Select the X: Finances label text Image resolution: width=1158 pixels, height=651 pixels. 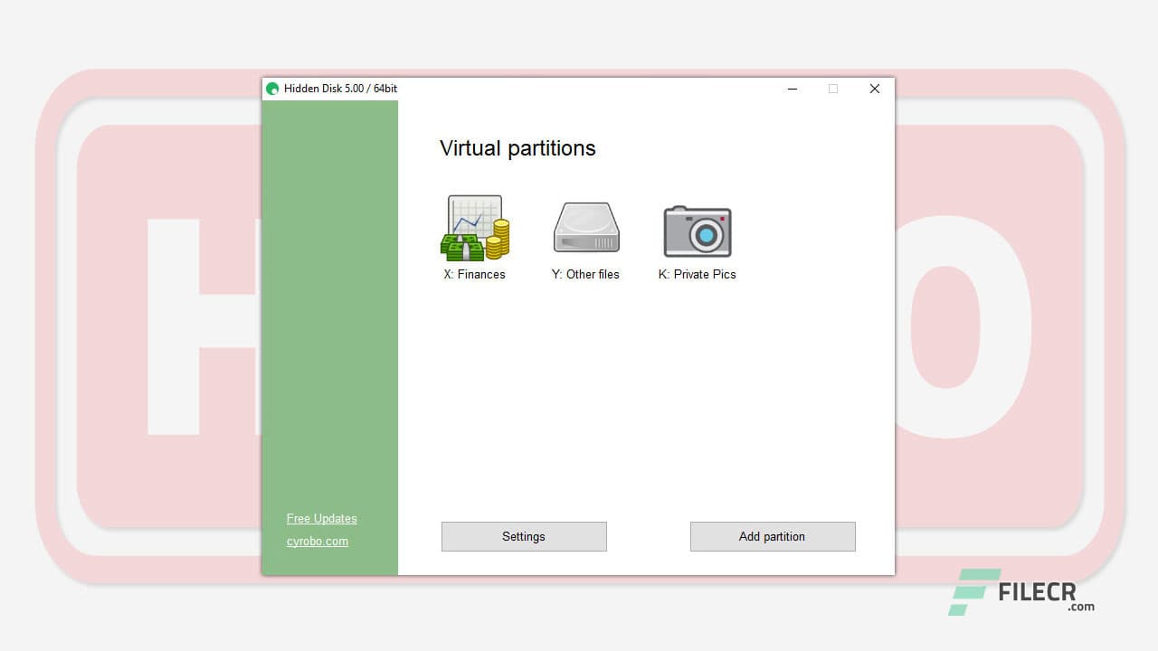[473, 274]
